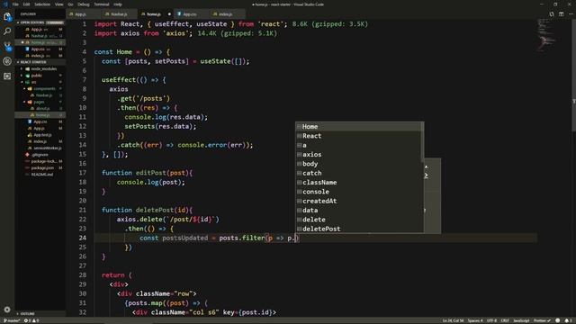This screenshot has height=324, width=576.
Task: Select className suggestion in autocomplete list
Action: [358, 182]
